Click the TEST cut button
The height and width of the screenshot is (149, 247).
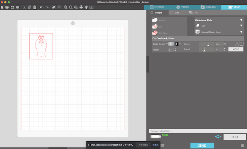tap(235, 137)
